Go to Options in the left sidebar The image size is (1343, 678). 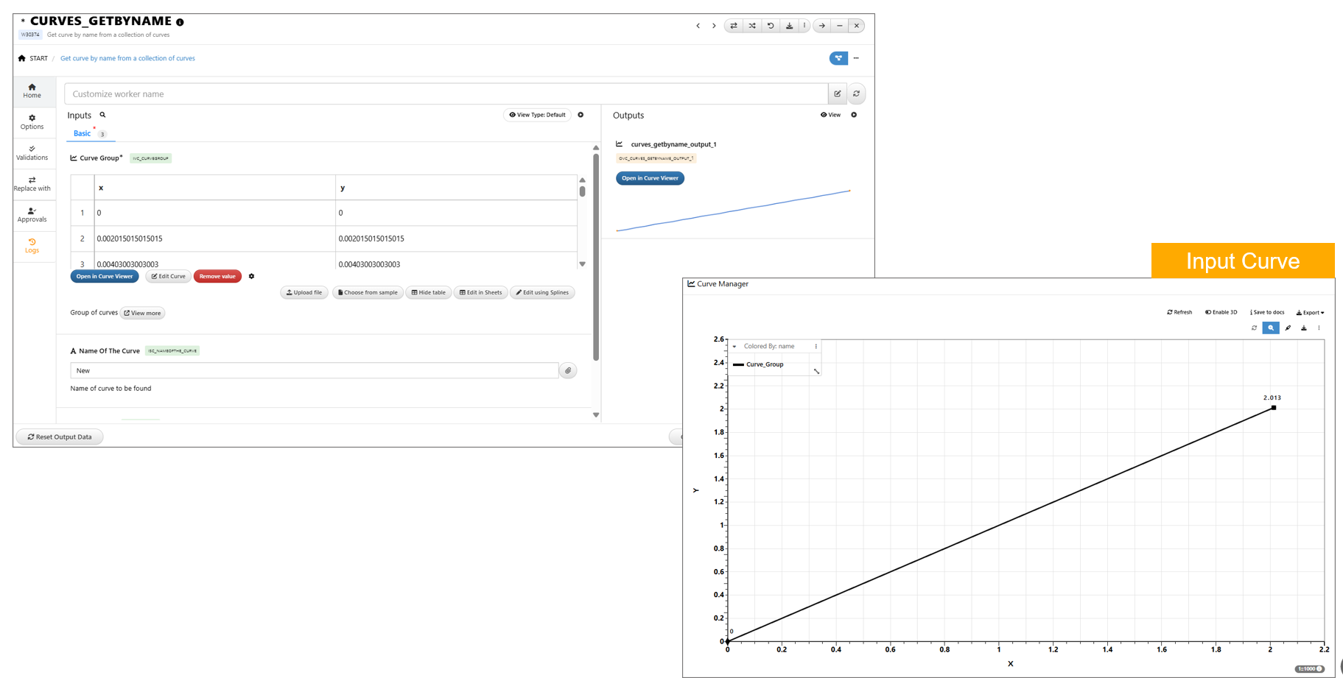[32, 121]
